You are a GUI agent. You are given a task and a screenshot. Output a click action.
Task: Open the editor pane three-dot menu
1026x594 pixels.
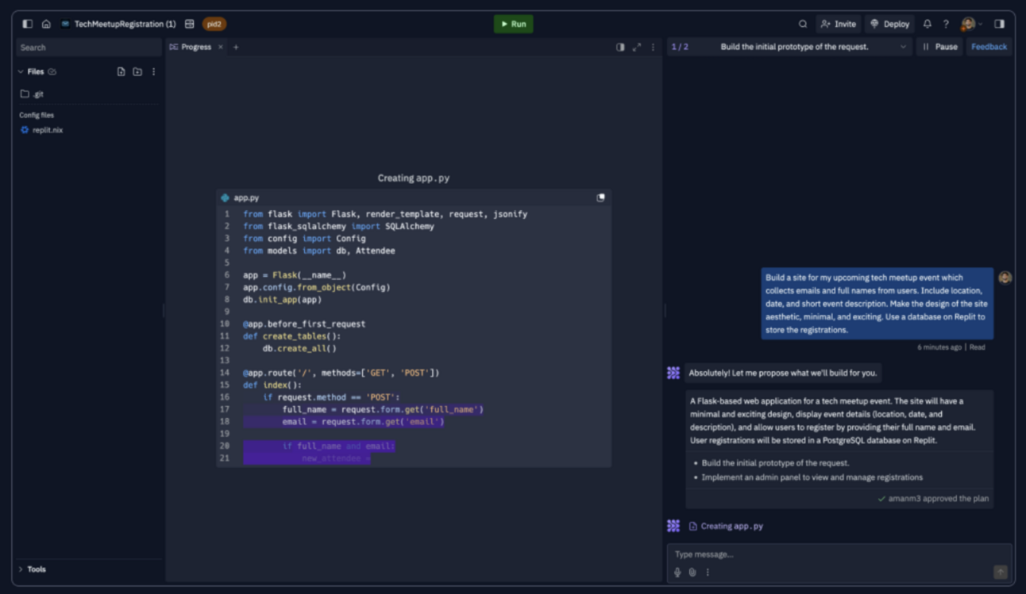pyautogui.click(x=654, y=48)
